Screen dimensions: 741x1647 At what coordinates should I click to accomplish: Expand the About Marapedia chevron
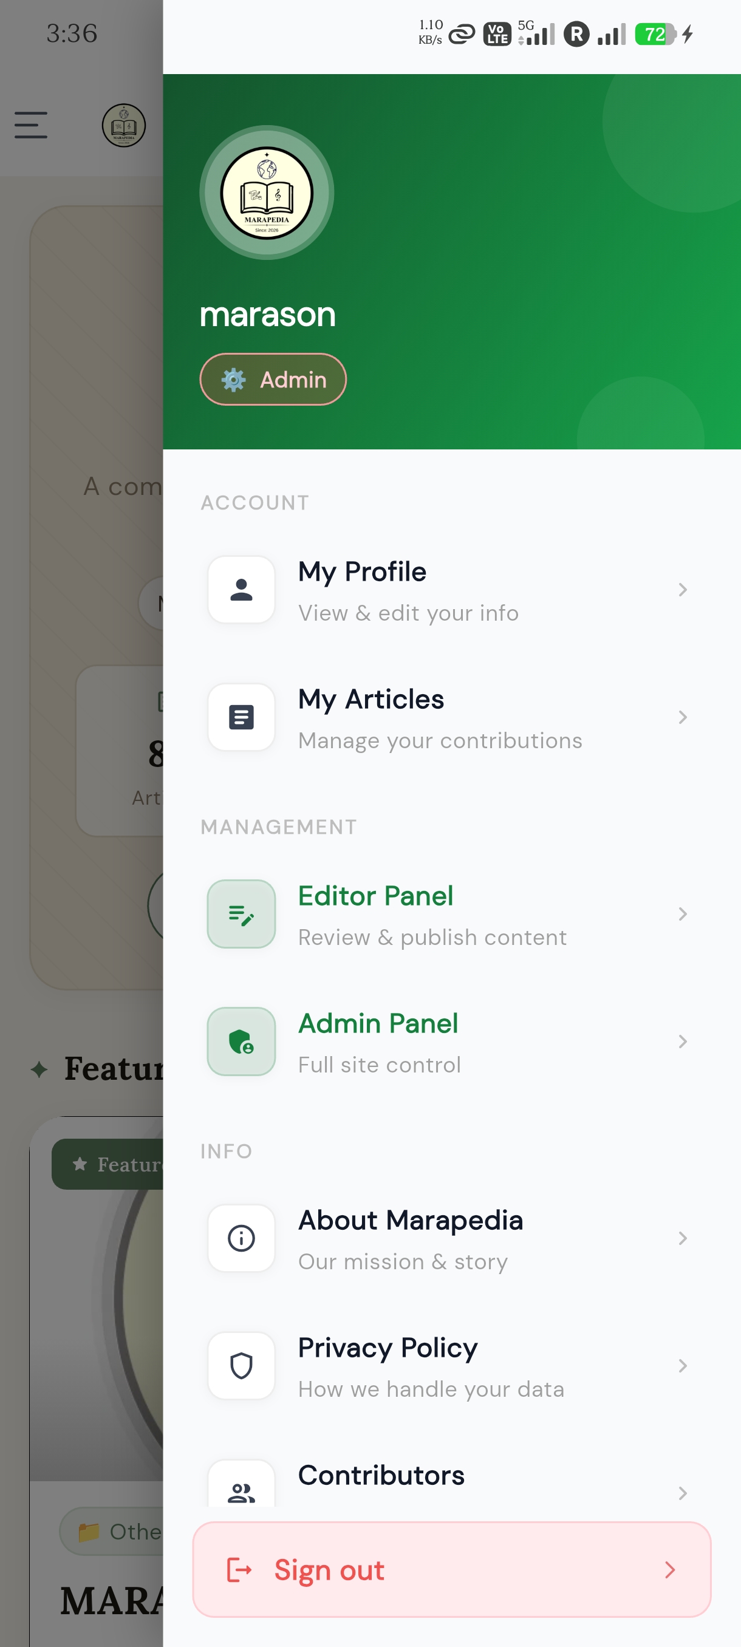[x=682, y=1238]
